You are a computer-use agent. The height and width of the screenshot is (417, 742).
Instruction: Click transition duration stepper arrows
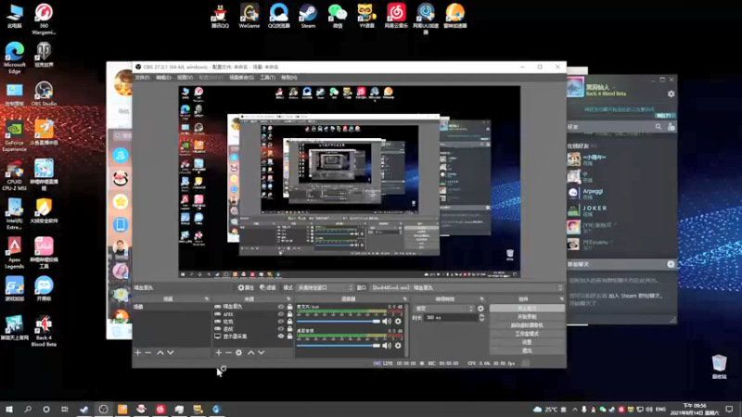[x=481, y=318]
